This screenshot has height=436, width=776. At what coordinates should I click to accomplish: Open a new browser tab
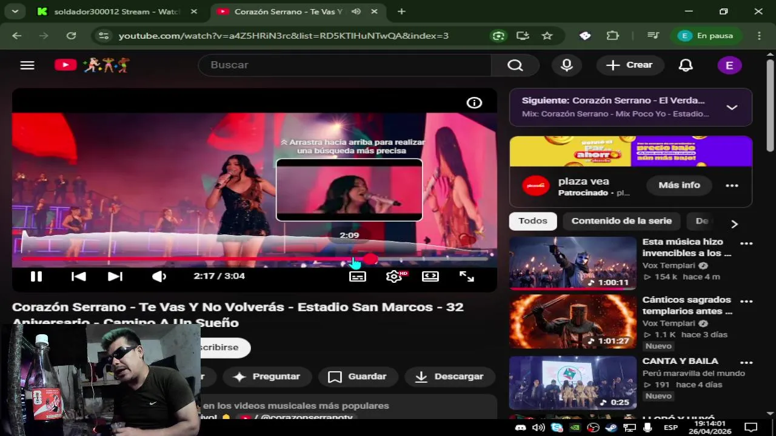pos(401,12)
